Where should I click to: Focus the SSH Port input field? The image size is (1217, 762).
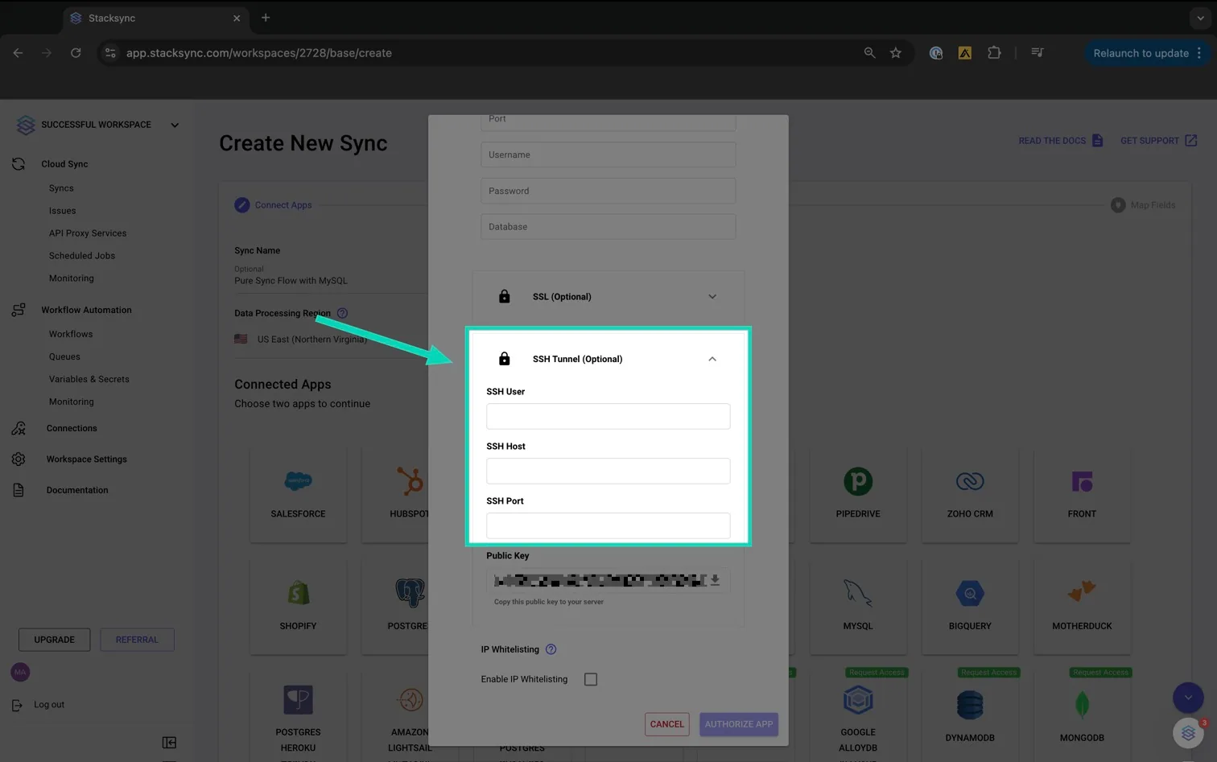point(608,525)
